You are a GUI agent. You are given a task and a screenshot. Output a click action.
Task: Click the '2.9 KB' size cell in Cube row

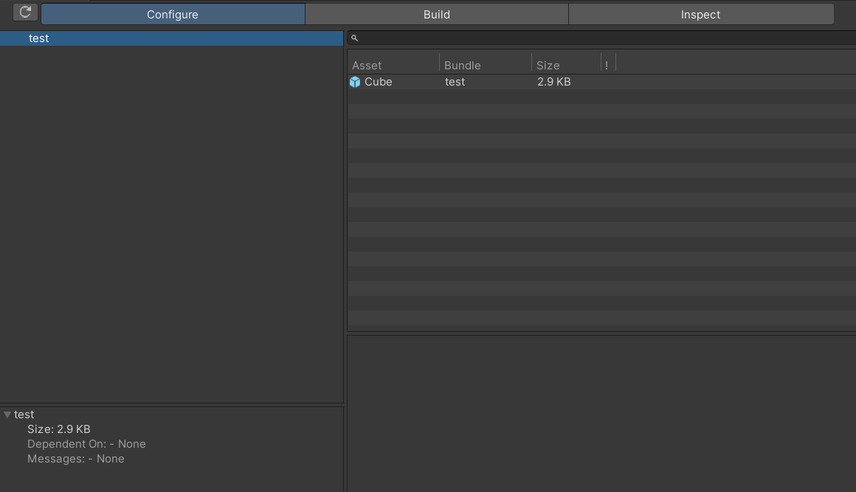tap(553, 82)
